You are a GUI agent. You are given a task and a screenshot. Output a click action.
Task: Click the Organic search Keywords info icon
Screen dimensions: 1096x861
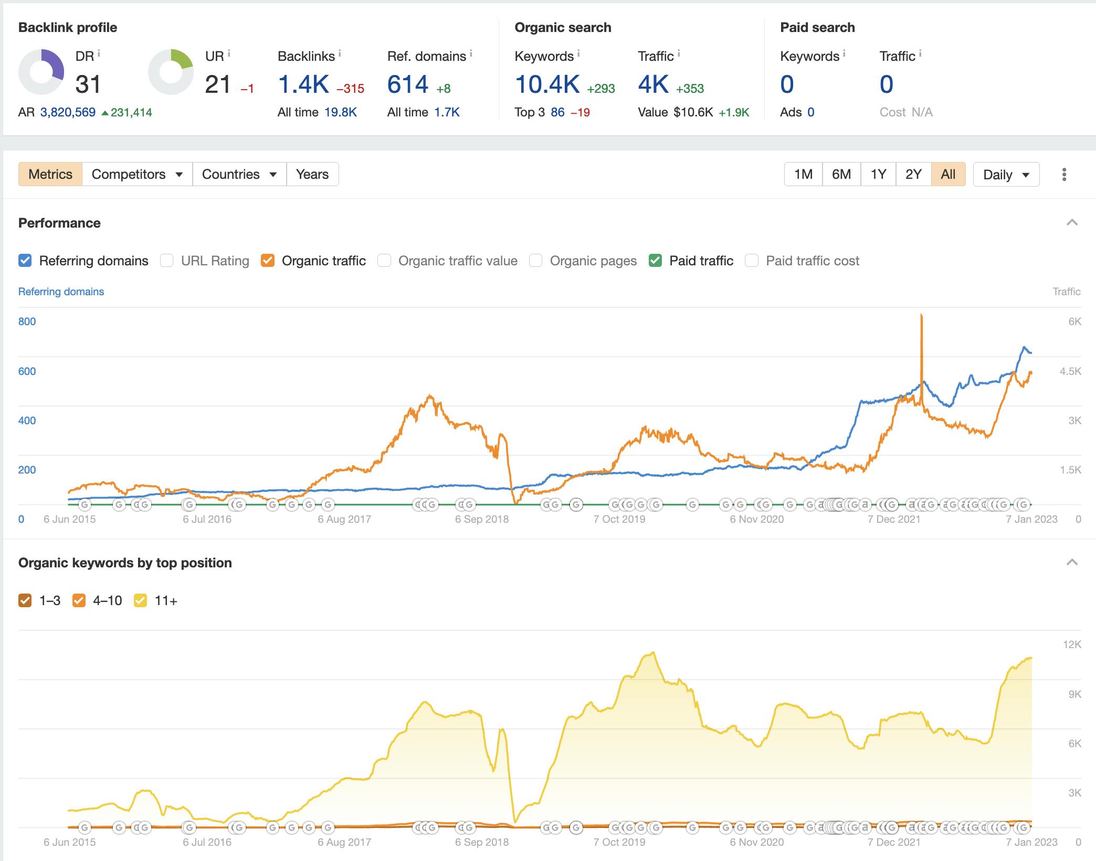578,53
